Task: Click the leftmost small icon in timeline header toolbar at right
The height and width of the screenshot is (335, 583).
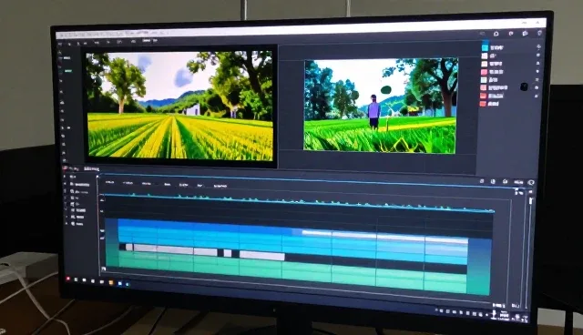Action: coord(482,181)
